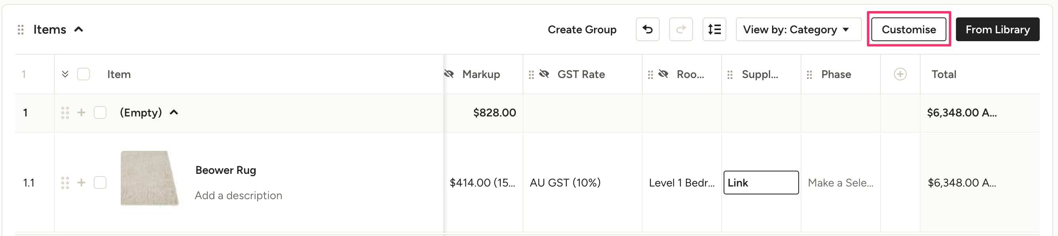Image resolution: width=1058 pixels, height=236 pixels.
Task: Tick the (Empty) group checkbox
Action: coord(100,113)
